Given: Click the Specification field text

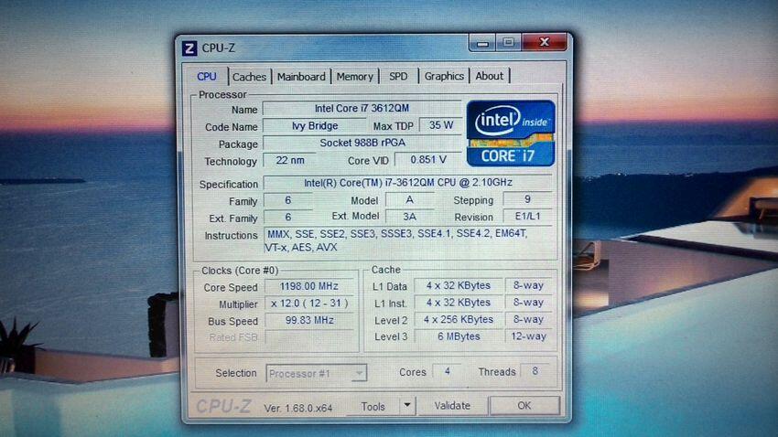Looking at the screenshot, I should point(407,182).
